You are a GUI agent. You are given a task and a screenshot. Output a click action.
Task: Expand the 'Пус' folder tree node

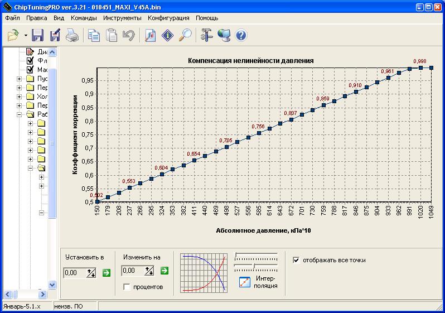(x=20, y=79)
